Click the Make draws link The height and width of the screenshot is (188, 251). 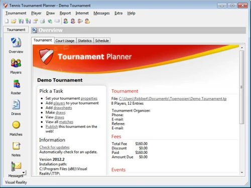[60, 112]
